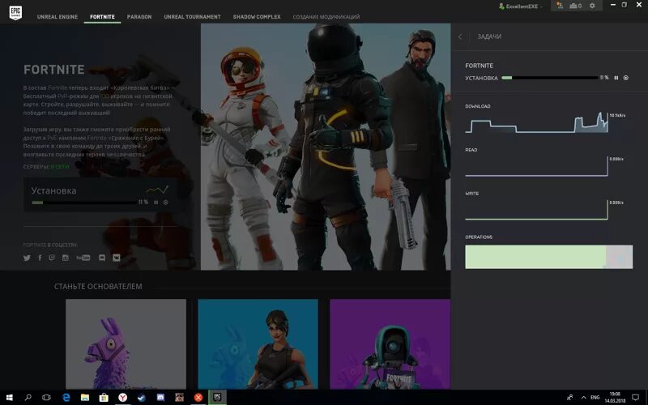Open Fortnite Facebook page icon
Viewport: 648px width, 405px height.
(40, 258)
